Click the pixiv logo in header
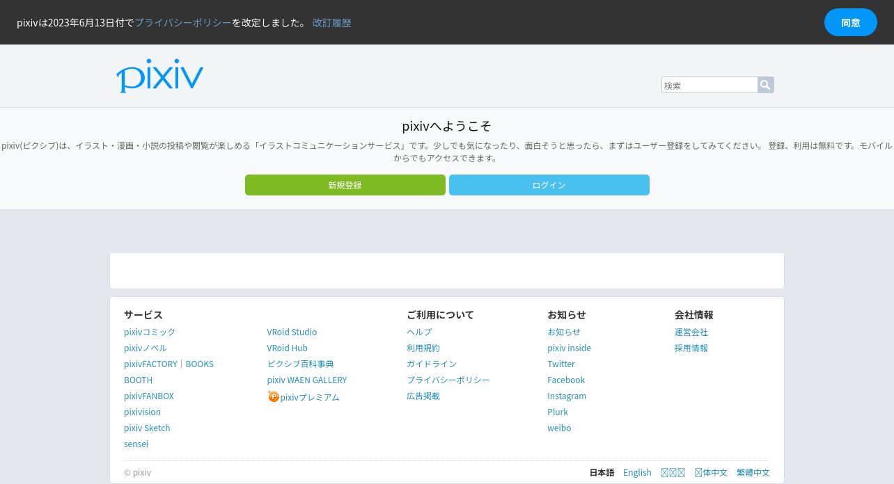Viewport: 894px width, 484px height. [x=159, y=76]
